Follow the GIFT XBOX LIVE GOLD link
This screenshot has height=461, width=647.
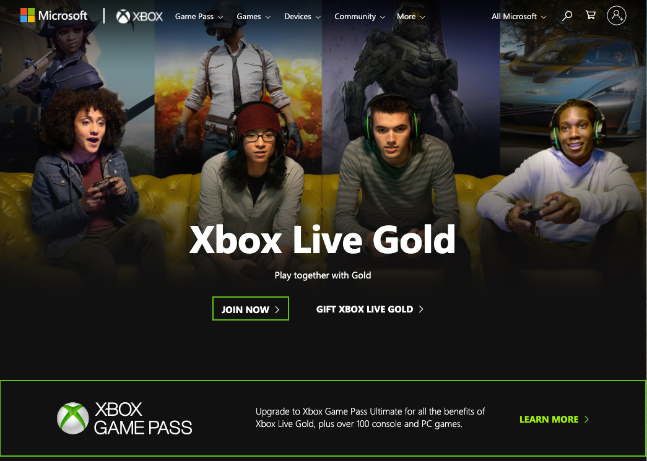370,309
